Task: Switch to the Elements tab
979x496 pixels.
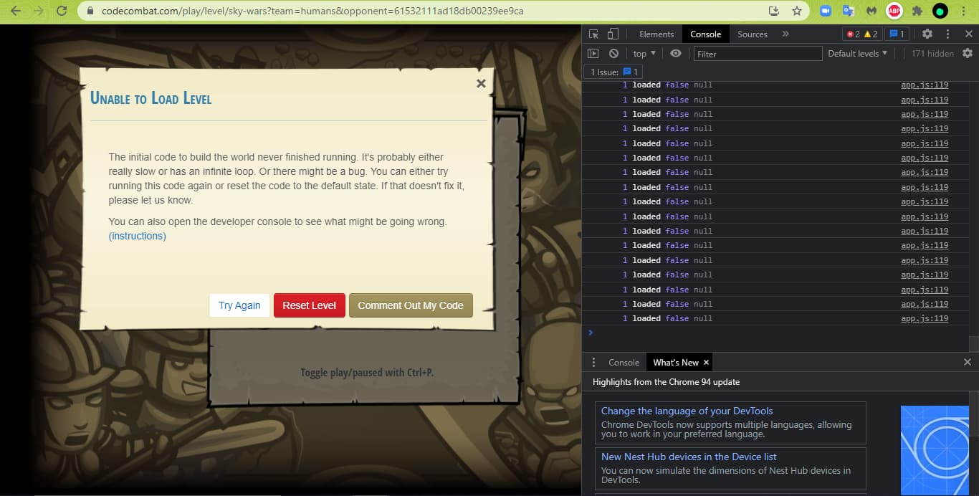Action: [x=656, y=34]
